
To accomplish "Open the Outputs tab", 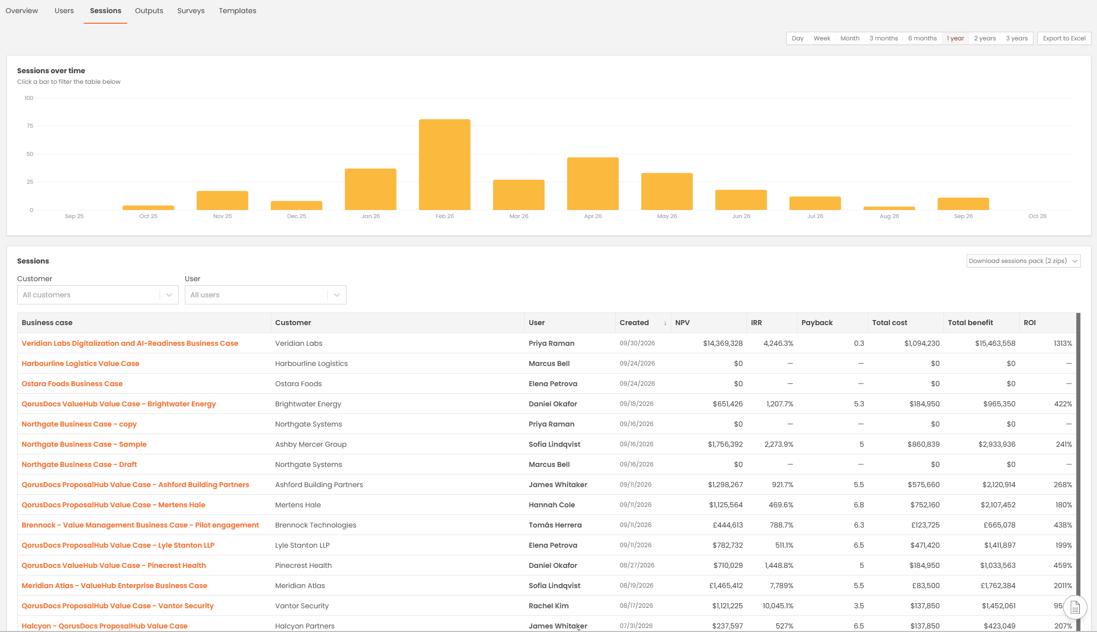I will pyautogui.click(x=149, y=11).
